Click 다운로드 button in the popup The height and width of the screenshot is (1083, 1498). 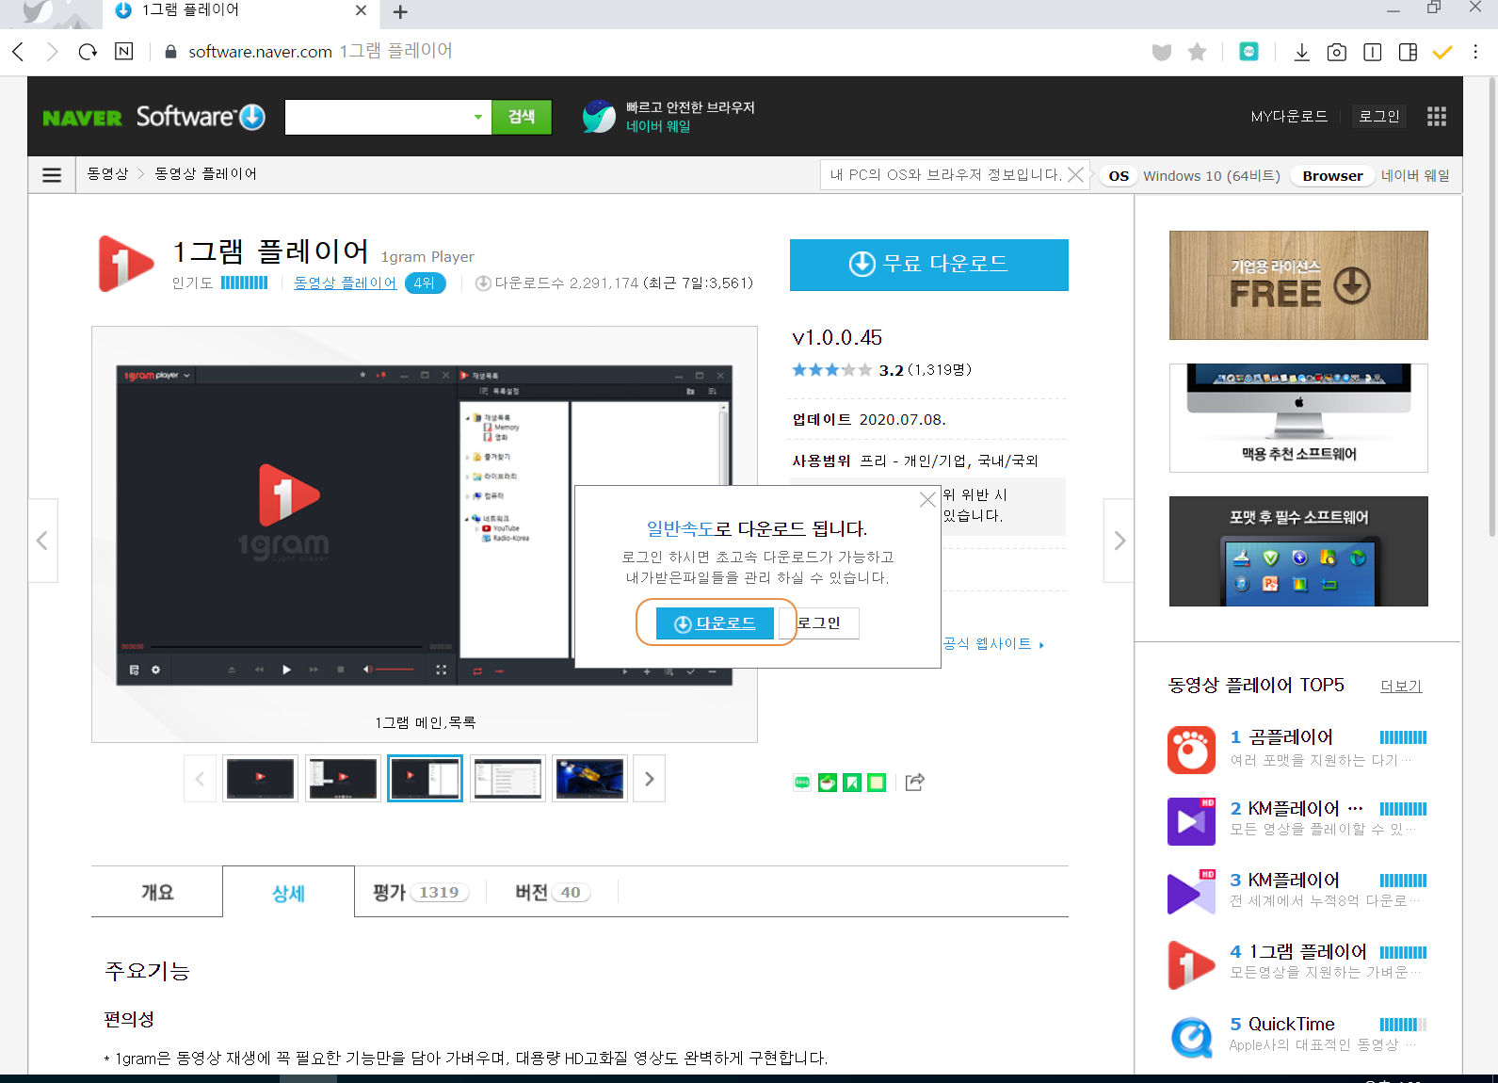(716, 623)
